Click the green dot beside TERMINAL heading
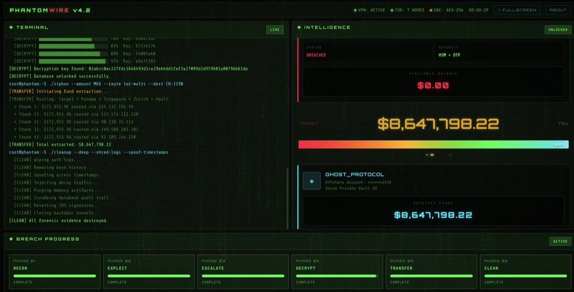Screen dimensions: 574x292 click(x=11, y=27)
